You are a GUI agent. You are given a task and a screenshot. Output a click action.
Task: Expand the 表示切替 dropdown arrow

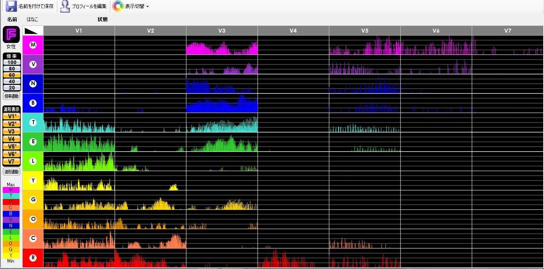point(148,7)
